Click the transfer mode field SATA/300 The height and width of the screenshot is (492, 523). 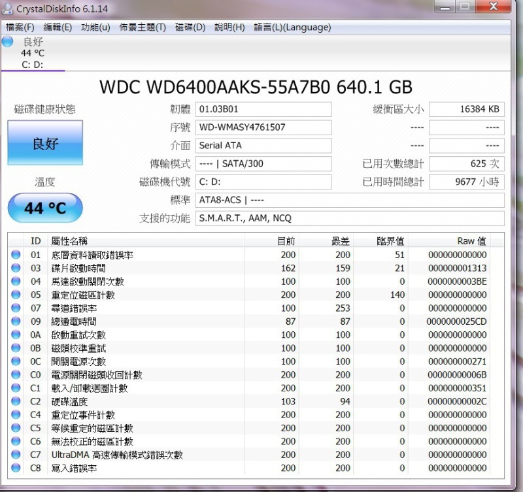(263, 163)
